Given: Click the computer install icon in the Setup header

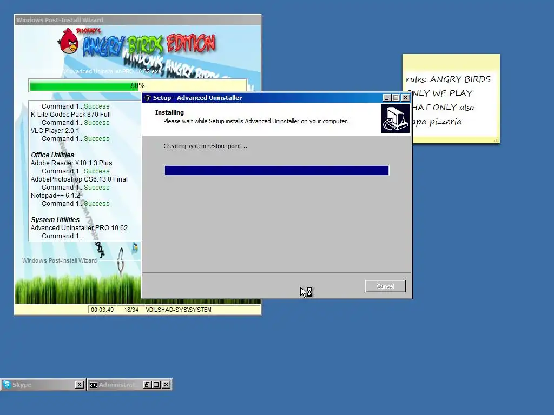Looking at the screenshot, I should (394, 118).
